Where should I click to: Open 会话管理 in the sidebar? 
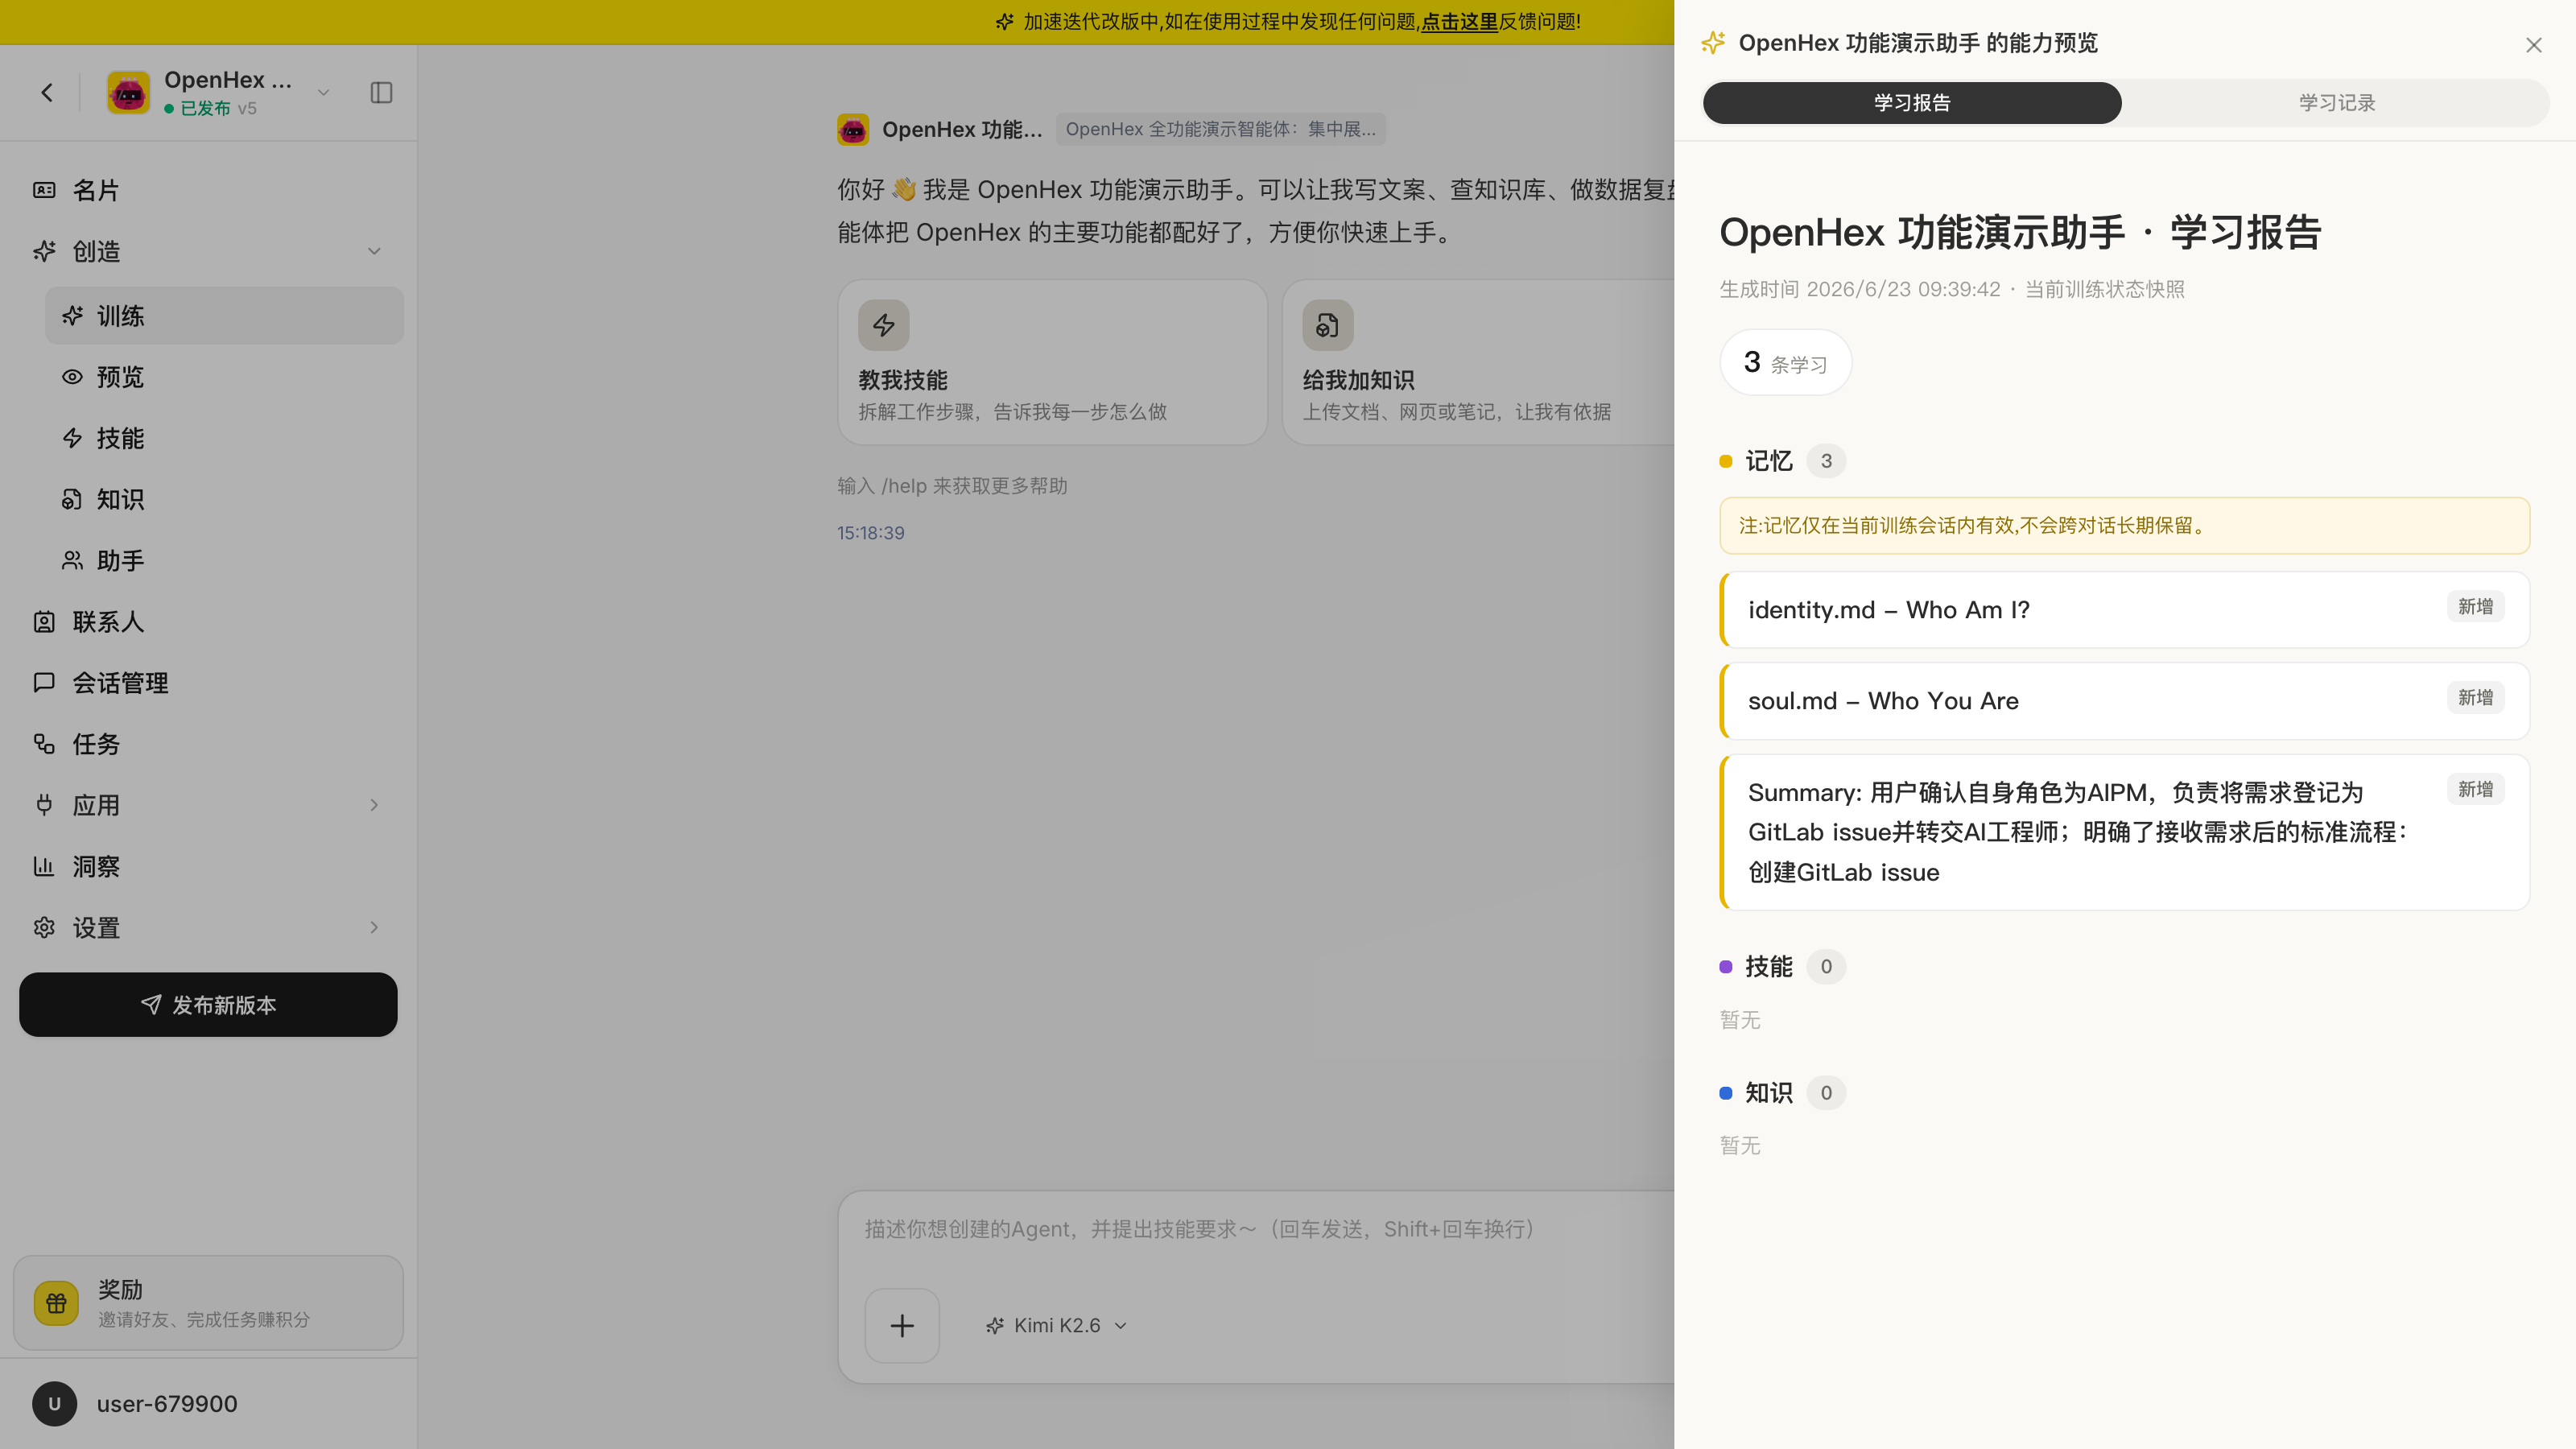tap(209, 683)
